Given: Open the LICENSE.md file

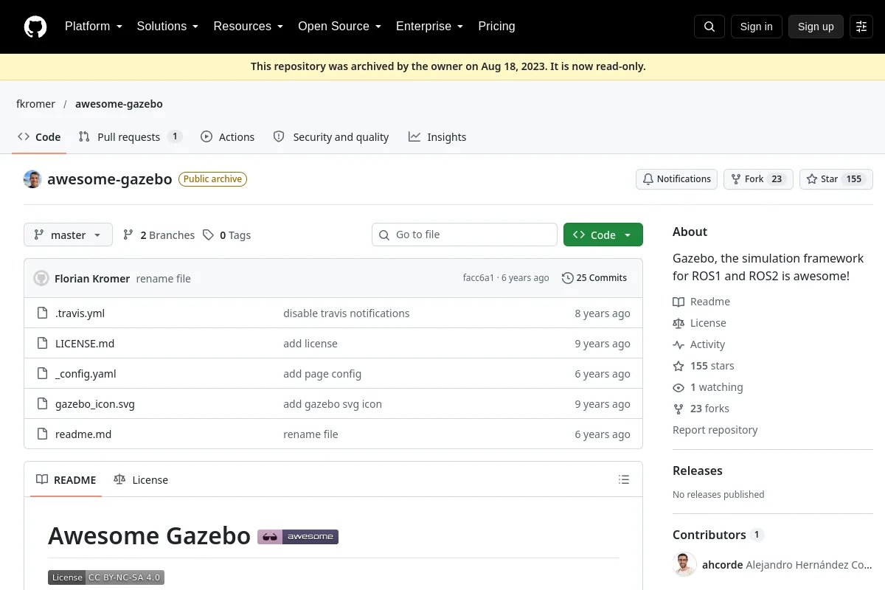Looking at the screenshot, I should (85, 344).
